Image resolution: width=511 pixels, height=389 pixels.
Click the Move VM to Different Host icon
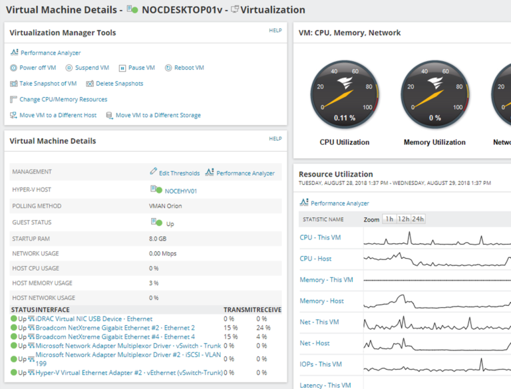pos(13,115)
